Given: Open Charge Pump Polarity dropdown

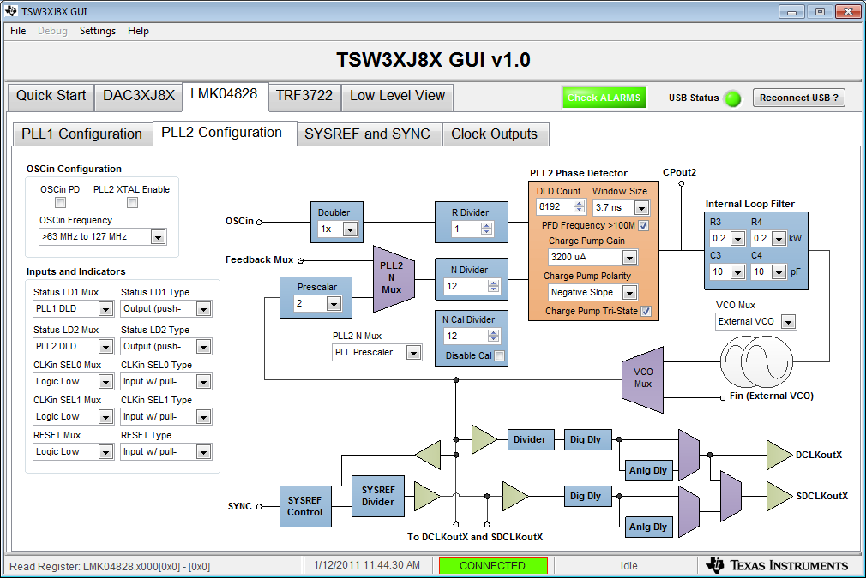Looking at the screenshot, I should click(x=629, y=292).
